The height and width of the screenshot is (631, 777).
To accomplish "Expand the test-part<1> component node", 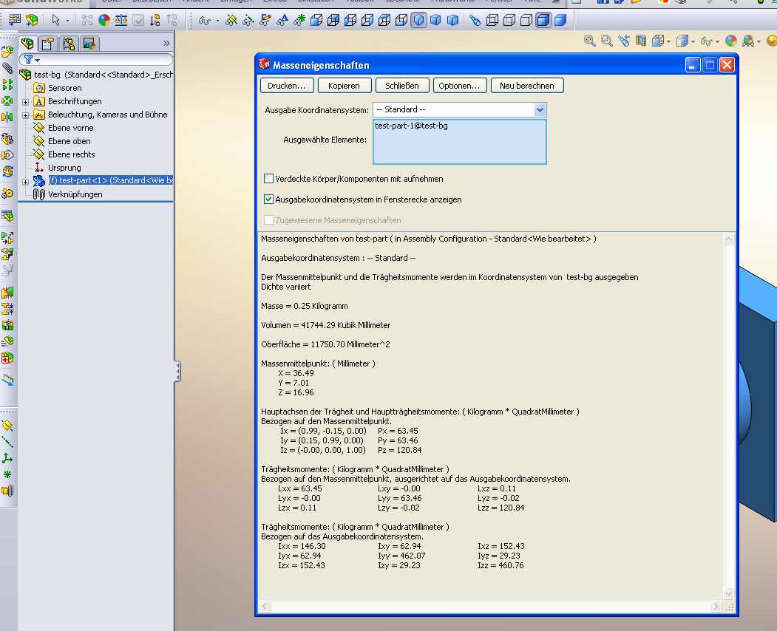I will tap(26, 182).
